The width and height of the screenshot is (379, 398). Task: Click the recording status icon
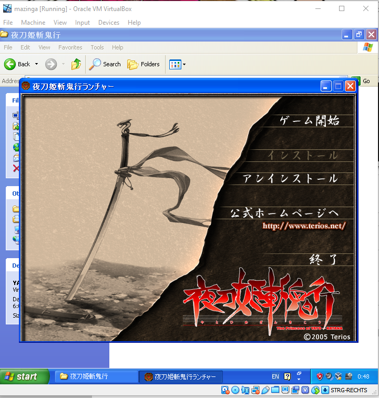click(x=295, y=390)
